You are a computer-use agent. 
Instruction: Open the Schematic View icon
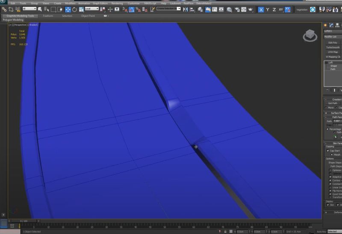221,9
